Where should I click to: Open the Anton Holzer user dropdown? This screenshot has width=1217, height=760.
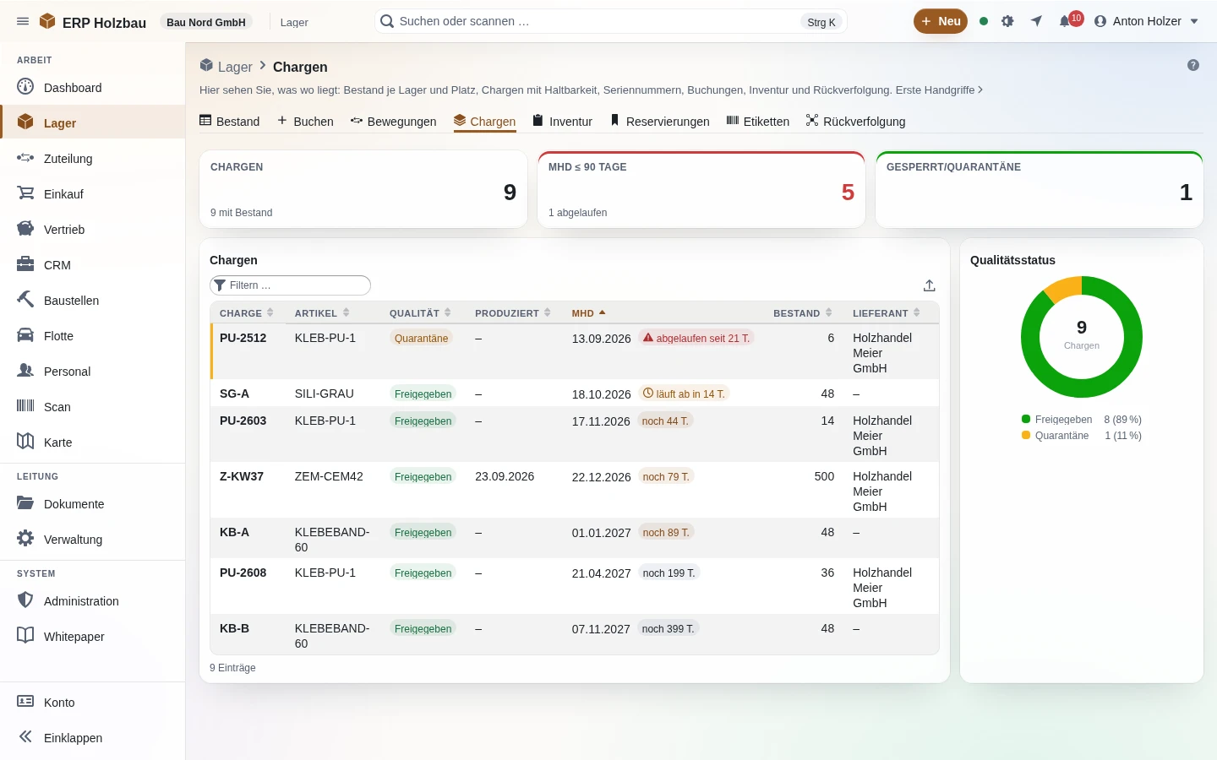coord(1146,21)
